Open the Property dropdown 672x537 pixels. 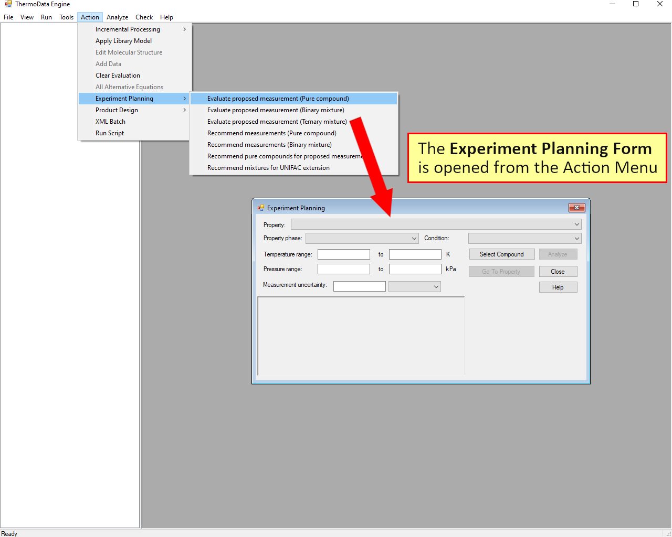[x=576, y=224]
